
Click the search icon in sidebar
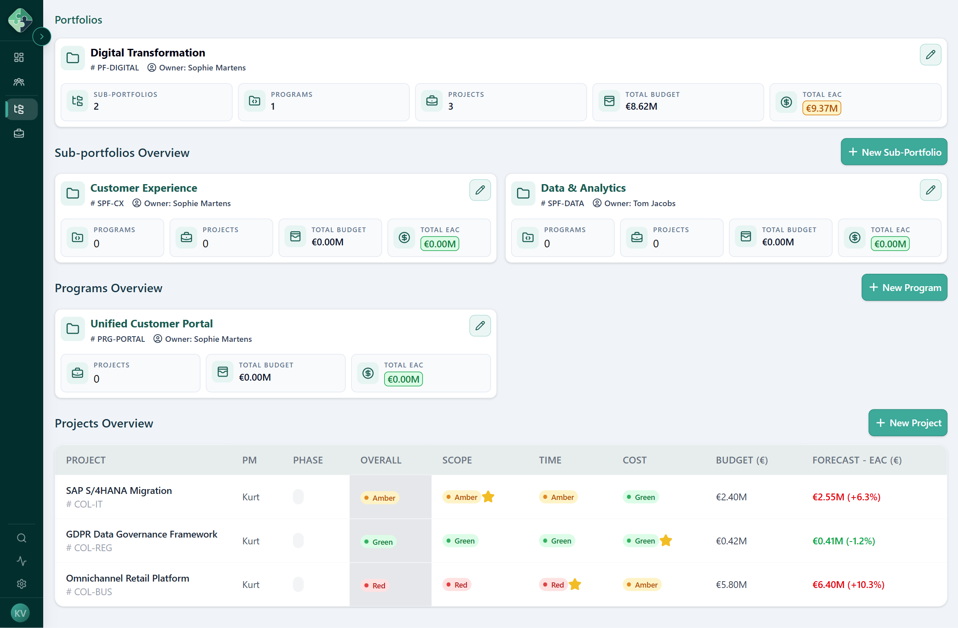pos(22,538)
